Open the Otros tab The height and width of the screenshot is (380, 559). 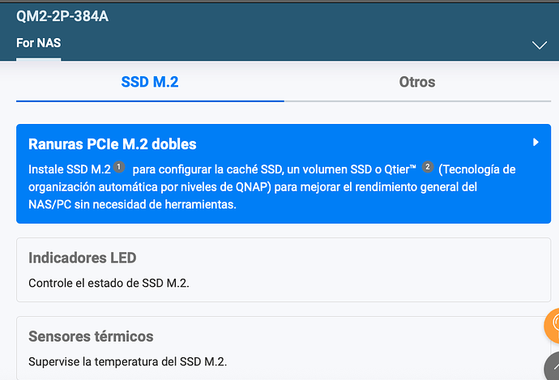[x=417, y=82]
